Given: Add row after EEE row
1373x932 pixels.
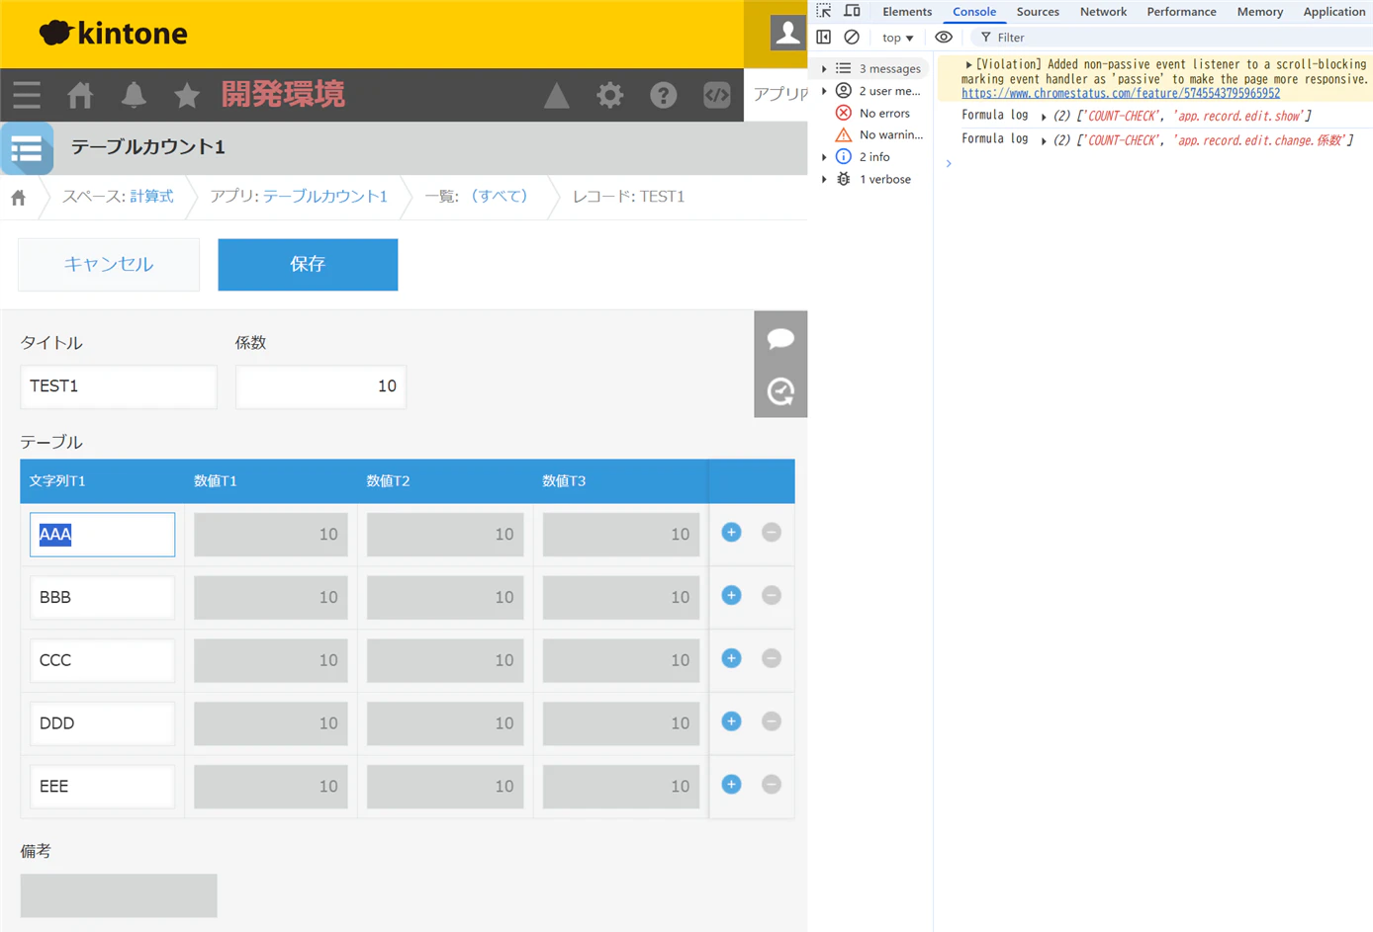Looking at the screenshot, I should point(732,785).
